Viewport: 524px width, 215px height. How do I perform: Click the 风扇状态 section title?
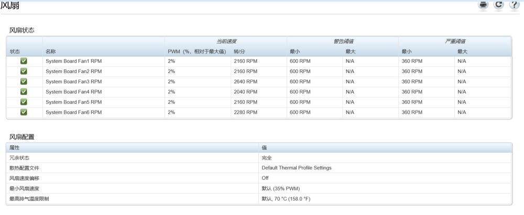tap(21, 30)
